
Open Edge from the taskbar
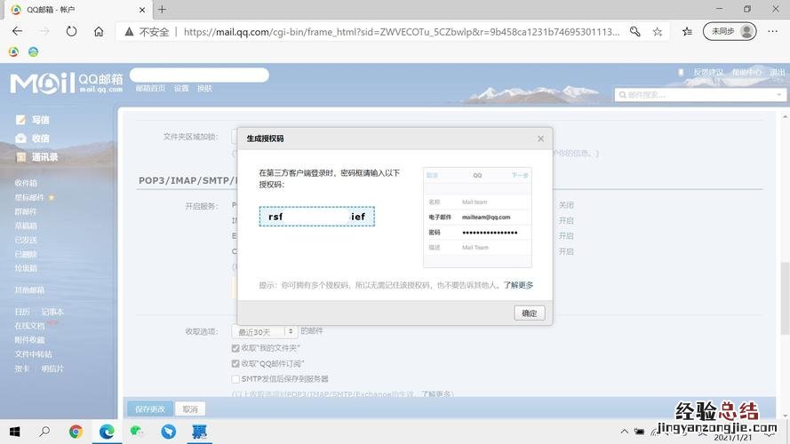[107, 432]
